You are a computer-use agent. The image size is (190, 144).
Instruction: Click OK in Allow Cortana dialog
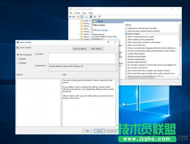point(87,131)
